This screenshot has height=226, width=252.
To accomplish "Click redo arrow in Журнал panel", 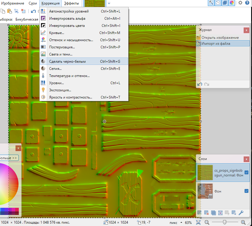I will [x=207, y=84].
